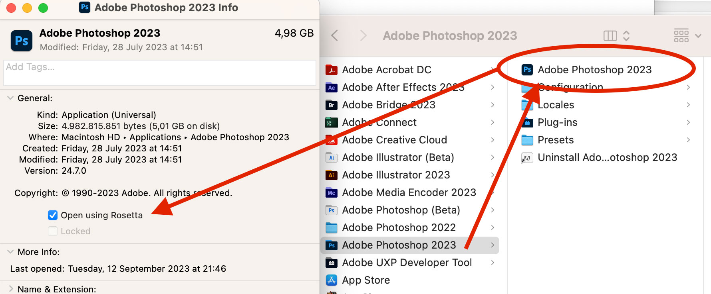
Task: Click the Adobe After Effects 2023 folder icon
Action: (x=332, y=88)
